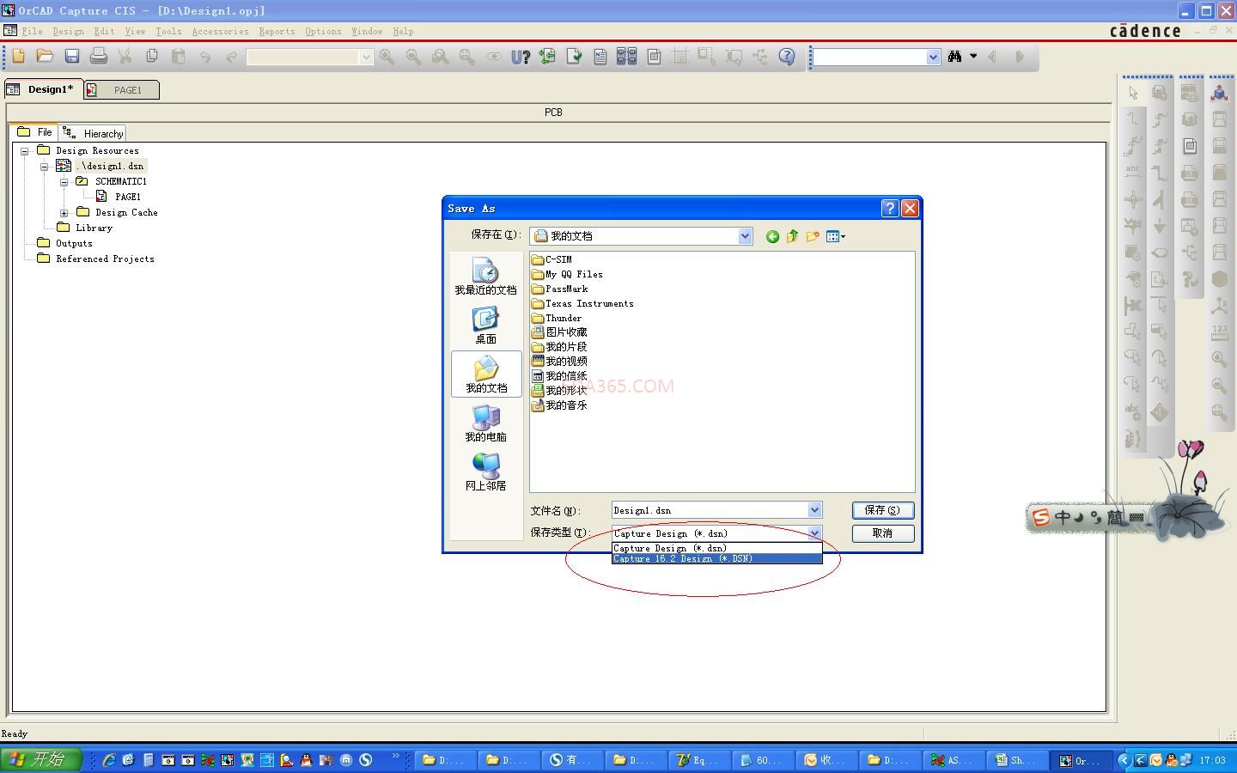
Task: Click the Windows 开始 Start button
Action: [x=40, y=759]
